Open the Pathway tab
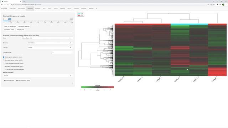Image resolution: width=228 pixels, height=128 pixels. point(63,9)
